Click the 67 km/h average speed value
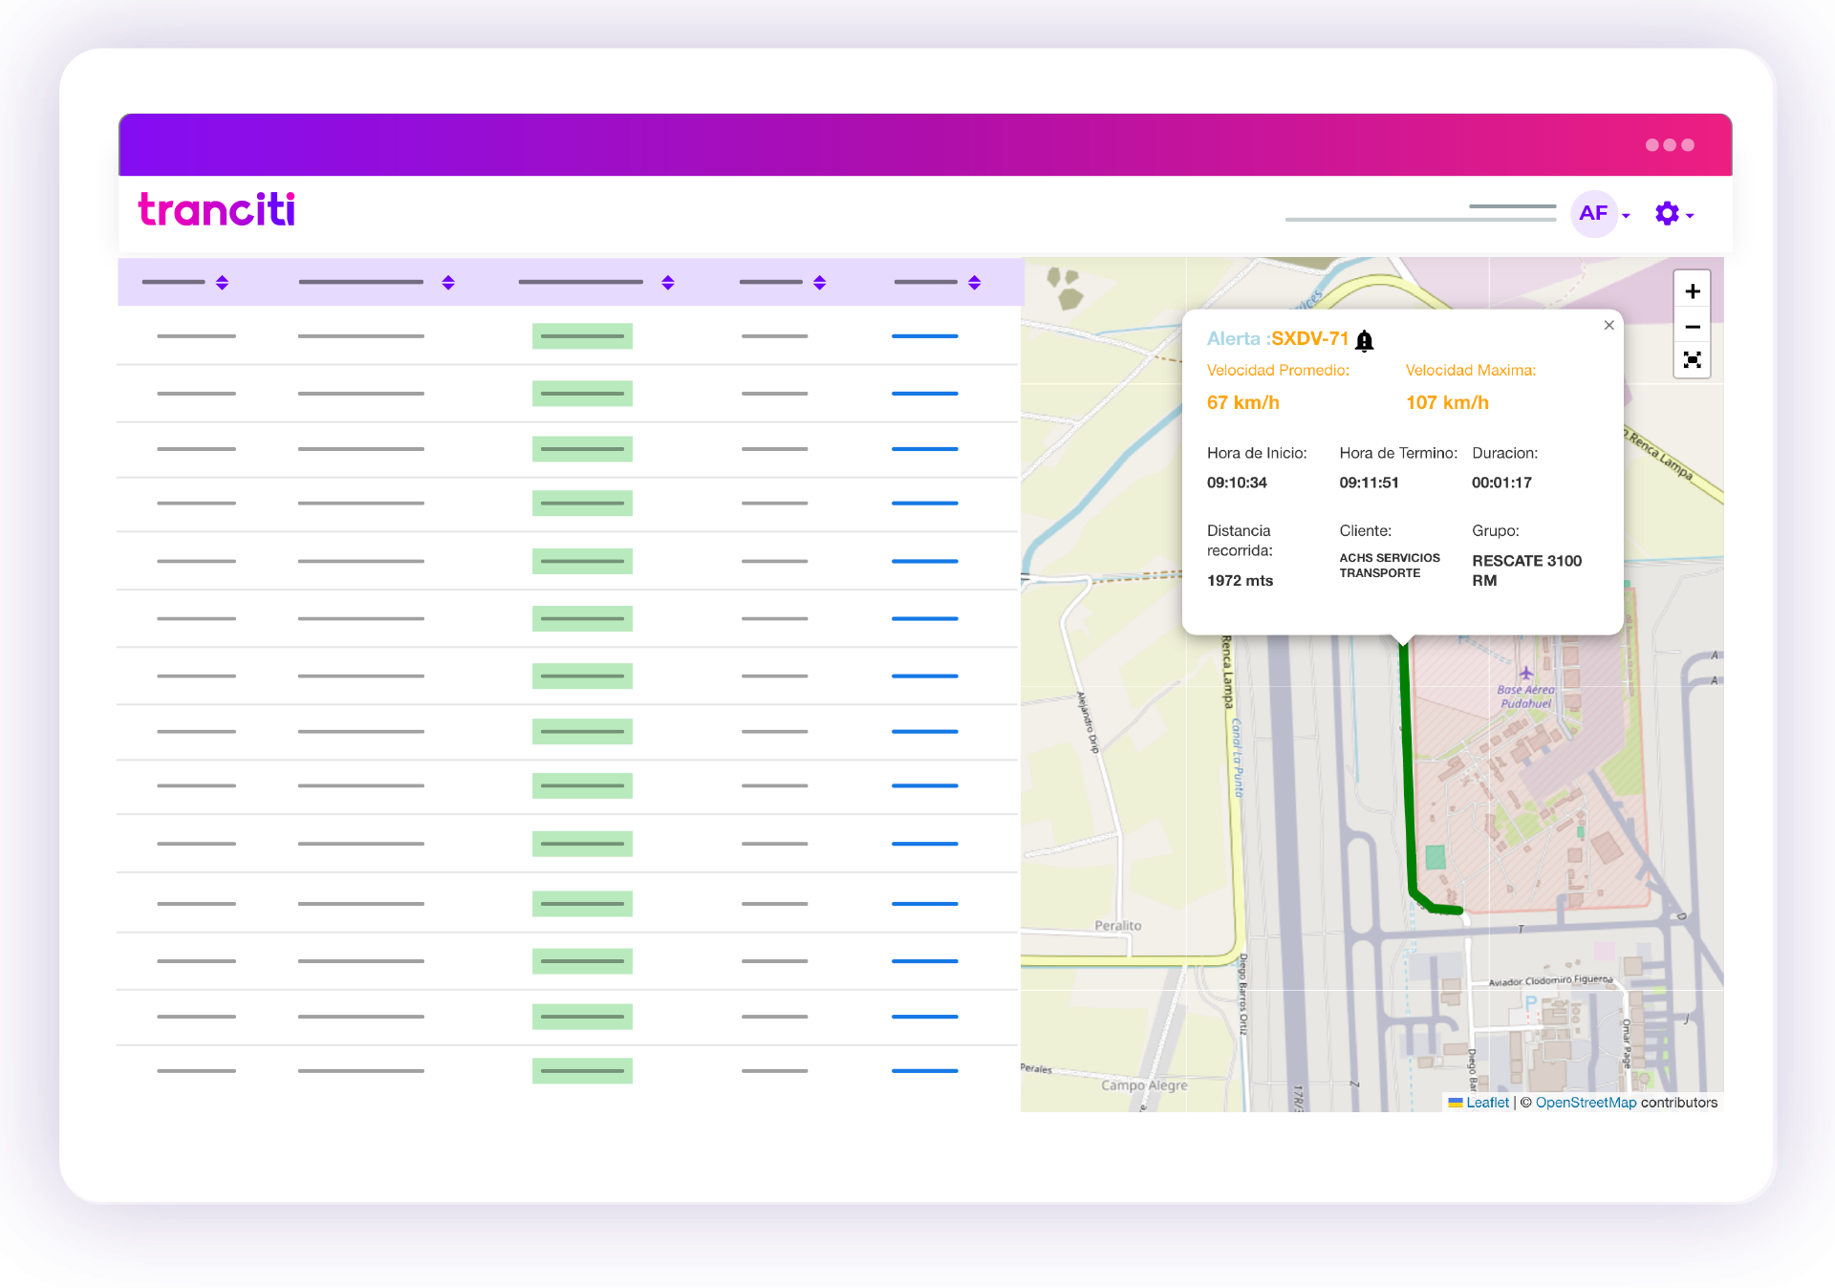1835x1288 pixels. [1242, 402]
